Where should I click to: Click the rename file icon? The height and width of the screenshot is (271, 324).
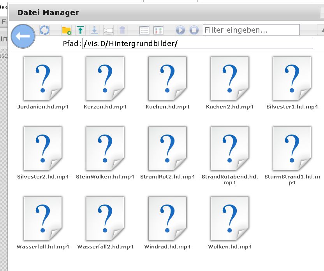tap(109, 30)
